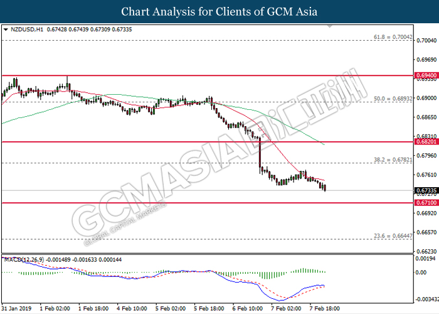
Task: Click the chart menu triangle beside NZDUSD,H1
Action: point(6,30)
